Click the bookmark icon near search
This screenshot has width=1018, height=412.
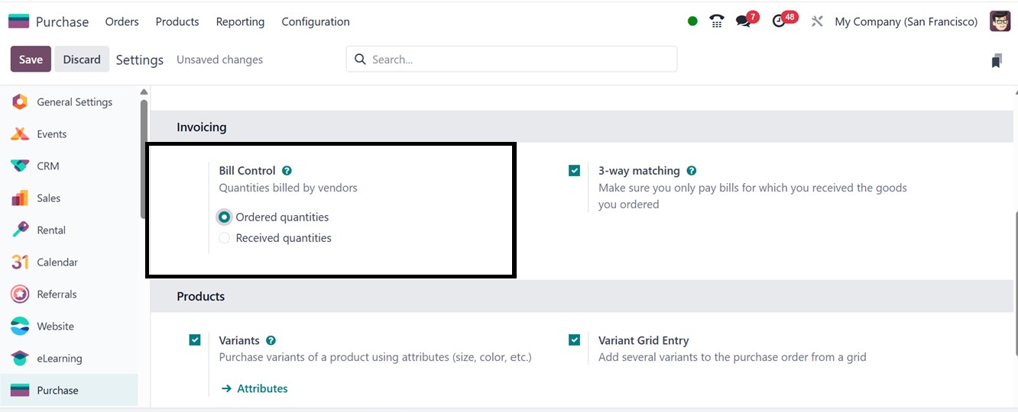coord(996,60)
